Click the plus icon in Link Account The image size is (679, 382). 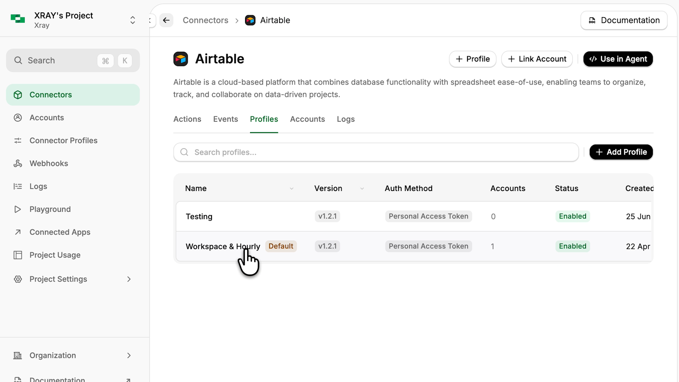pyautogui.click(x=511, y=59)
